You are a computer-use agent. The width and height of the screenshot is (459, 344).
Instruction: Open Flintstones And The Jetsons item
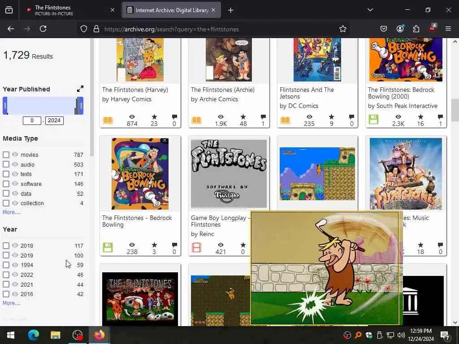tap(307, 93)
